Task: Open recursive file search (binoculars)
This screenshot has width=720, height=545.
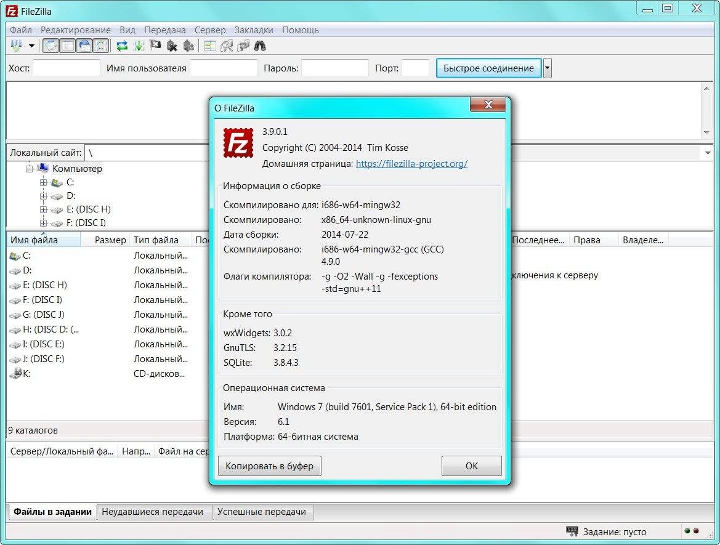Action: tap(260, 46)
